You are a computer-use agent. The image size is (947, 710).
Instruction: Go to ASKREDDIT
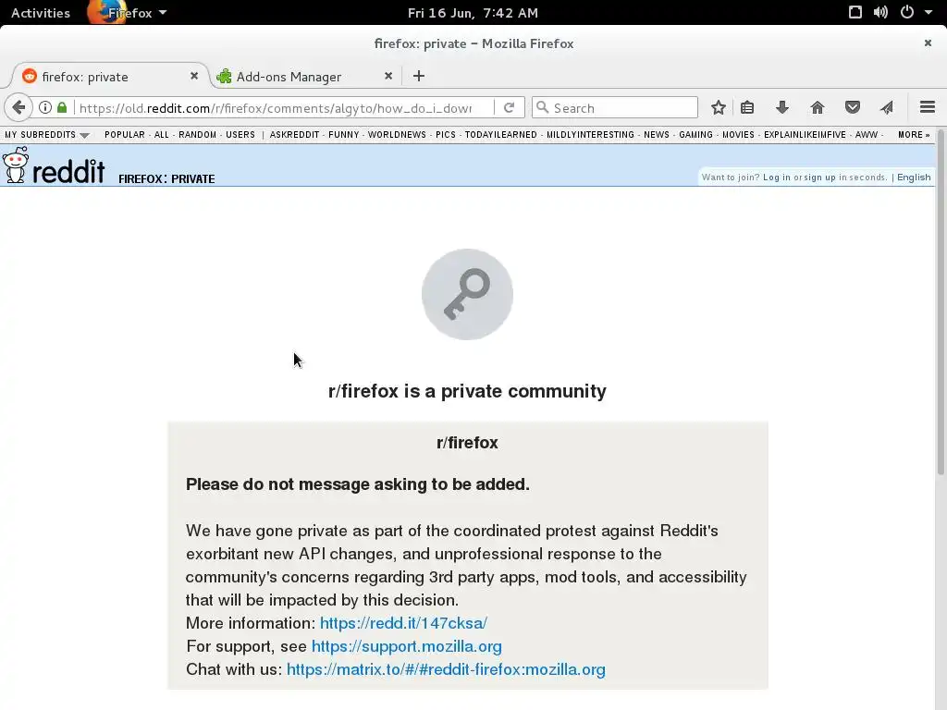[294, 135]
